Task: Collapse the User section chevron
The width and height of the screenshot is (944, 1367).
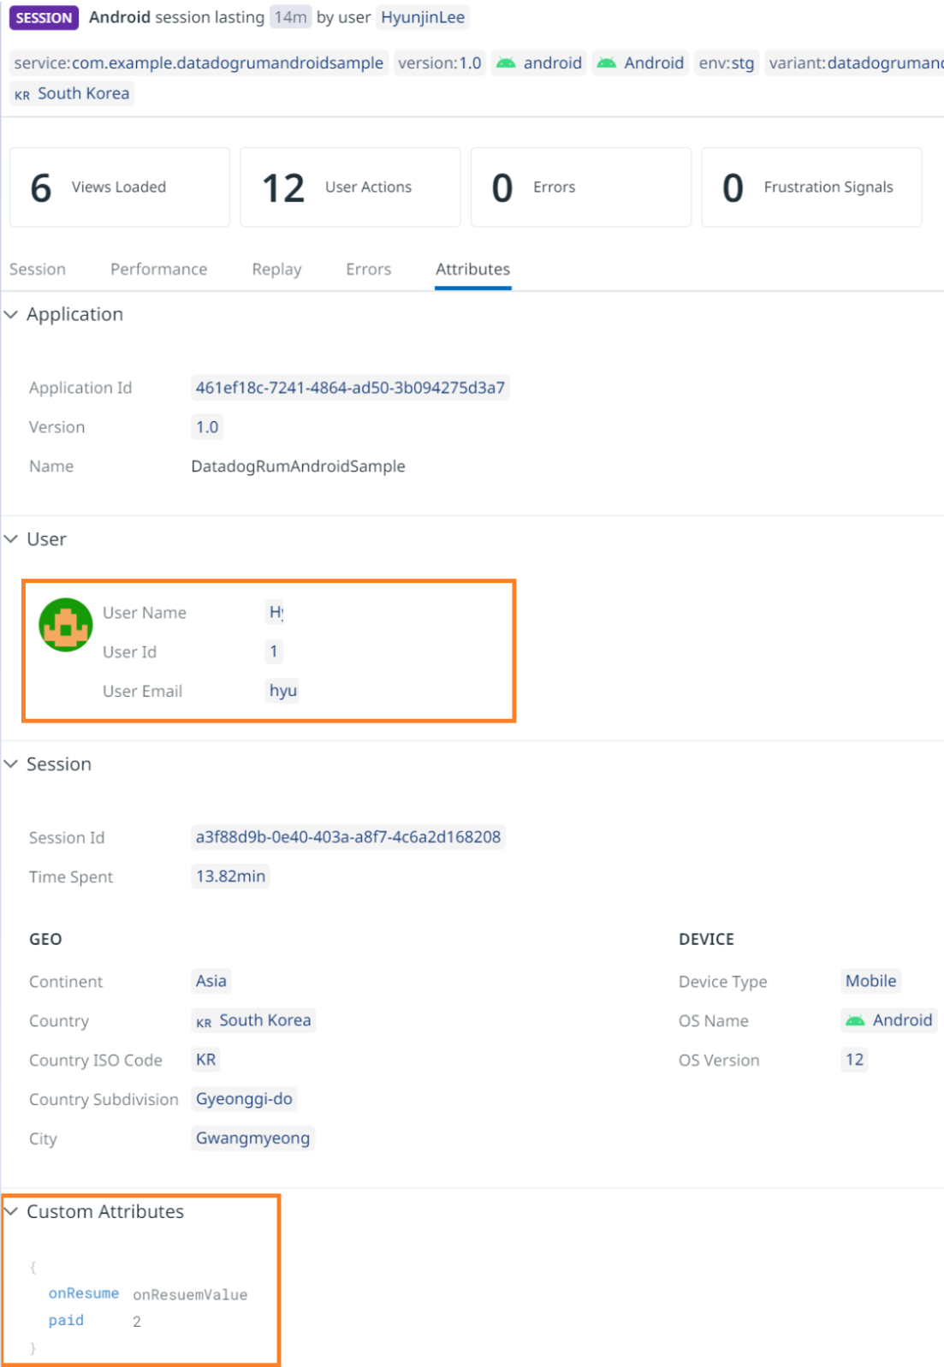Action: [x=11, y=539]
